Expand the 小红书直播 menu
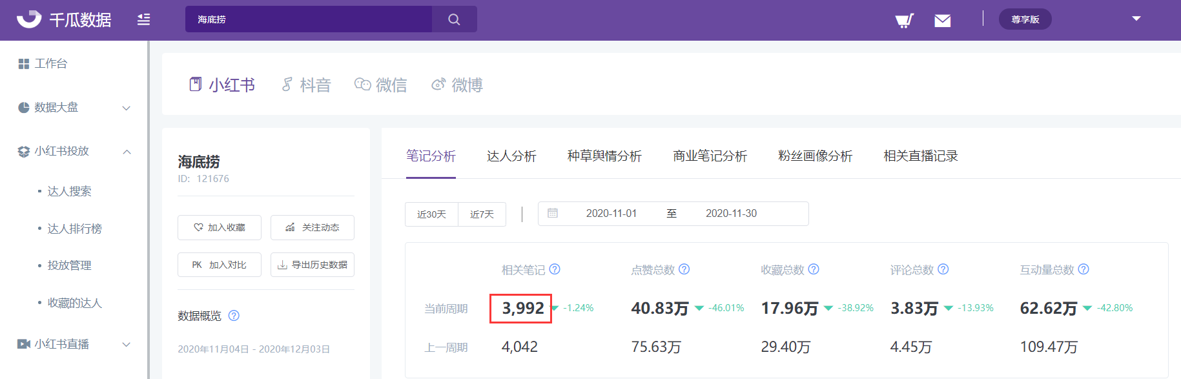Screen dimensions: 1181x379 74,344
